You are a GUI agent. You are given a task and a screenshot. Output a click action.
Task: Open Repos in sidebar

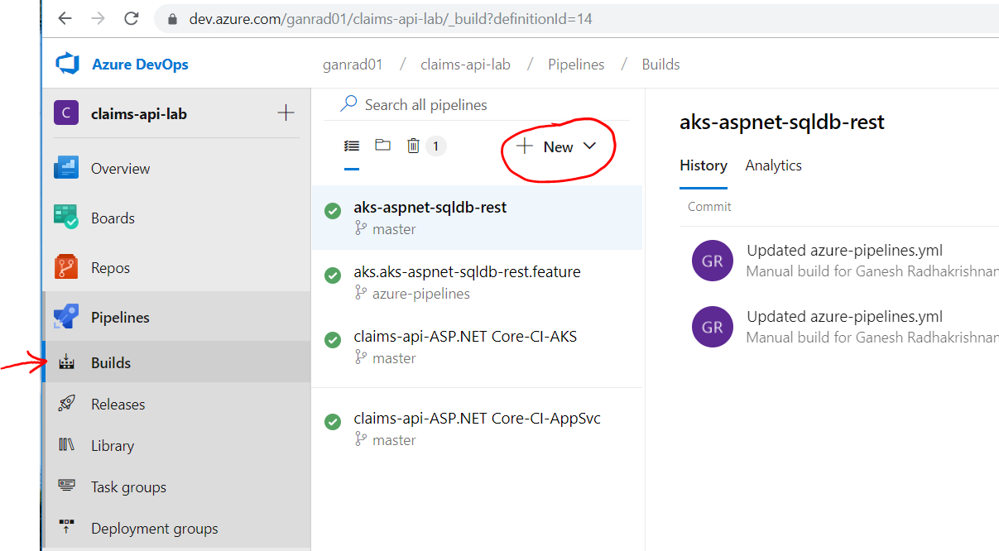click(x=176, y=267)
